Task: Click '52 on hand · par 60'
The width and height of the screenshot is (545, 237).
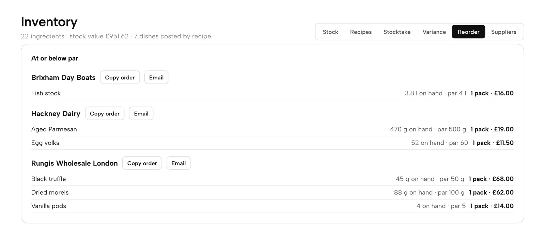Action: (440, 143)
